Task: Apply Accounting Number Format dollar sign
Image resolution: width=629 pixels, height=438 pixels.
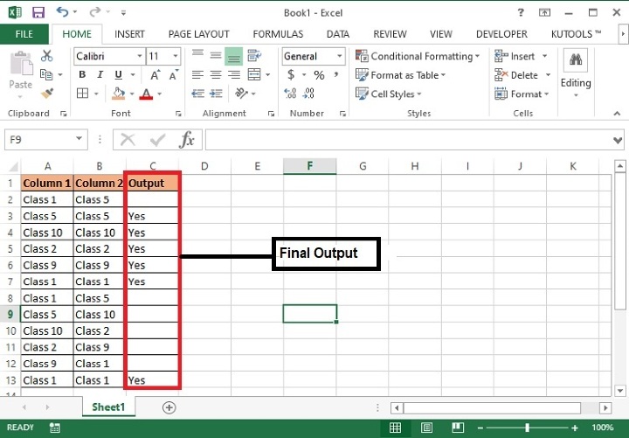Action: (x=291, y=74)
